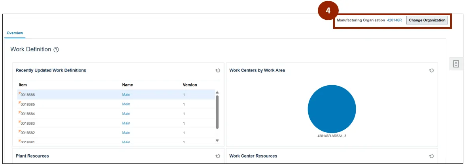The image size is (466, 167).
Task: Refresh the Plant Resources panel
Action: coord(217,156)
